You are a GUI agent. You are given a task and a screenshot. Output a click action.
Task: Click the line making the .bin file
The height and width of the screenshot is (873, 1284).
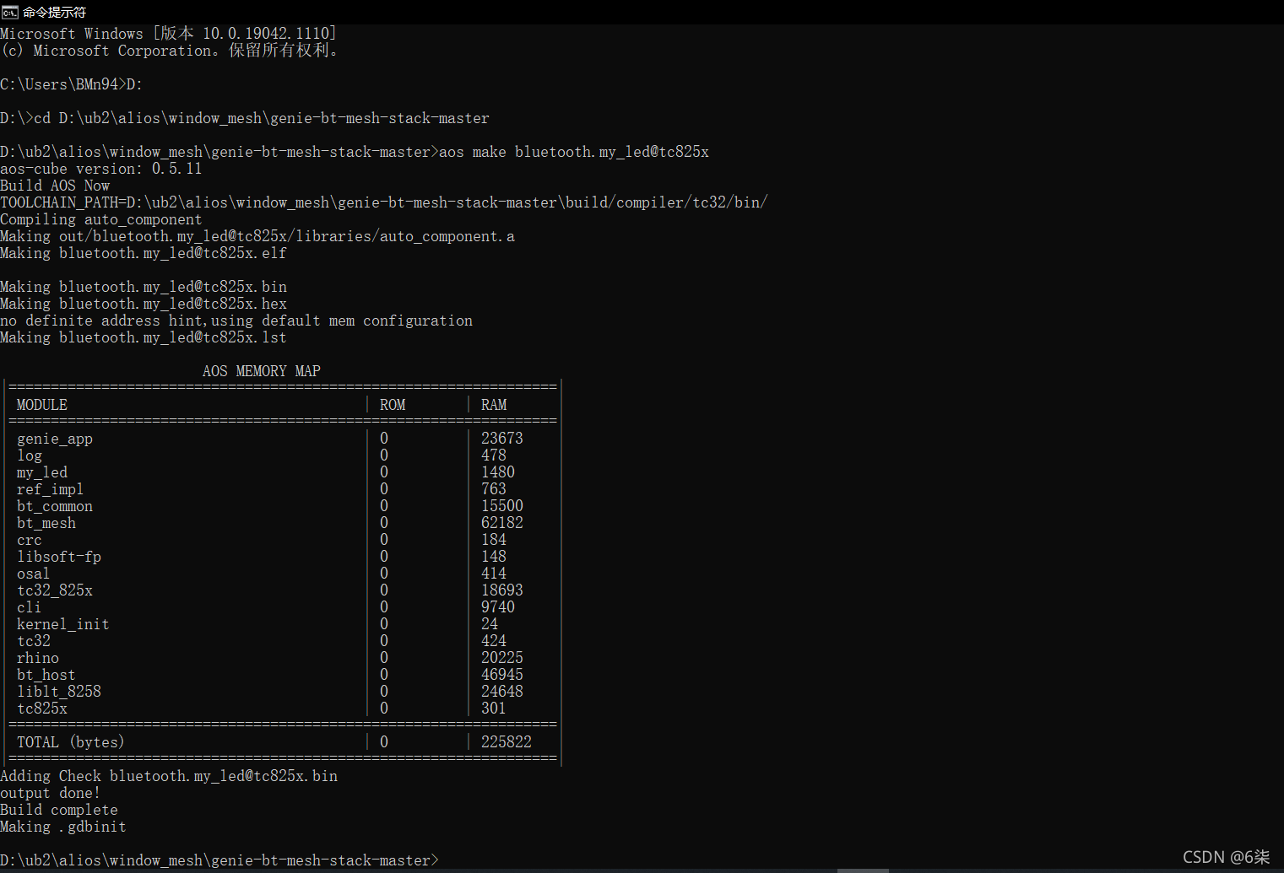144,287
